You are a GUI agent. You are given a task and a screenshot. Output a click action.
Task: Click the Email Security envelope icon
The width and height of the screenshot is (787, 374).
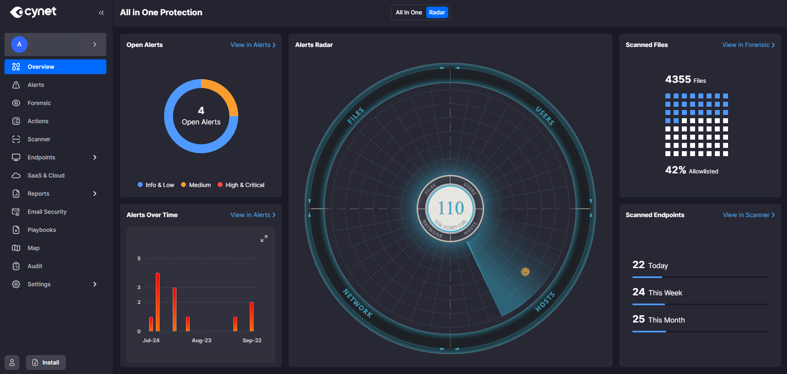[16, 212]
